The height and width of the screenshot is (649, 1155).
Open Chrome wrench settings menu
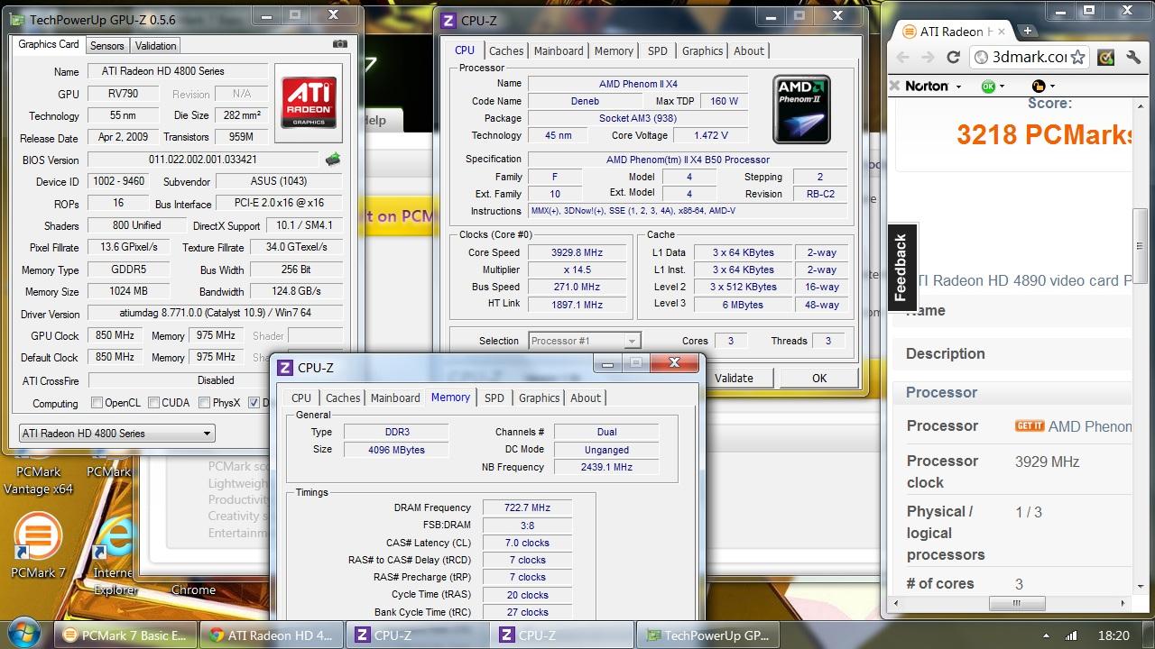point(1134,57)
